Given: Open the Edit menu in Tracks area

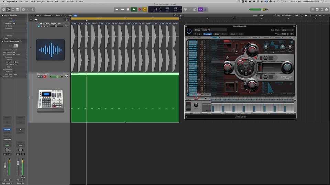Looking at the screenshot, I should pos(38,15).
